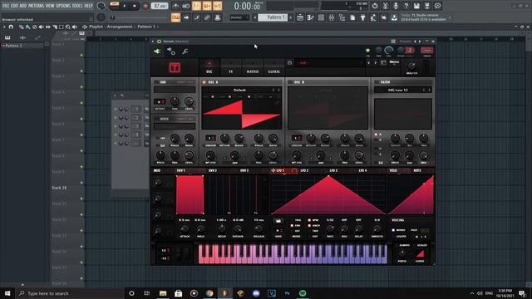532x299 pixels.
Task: Open the Serum Menu button
Action: tap(394, 62)
